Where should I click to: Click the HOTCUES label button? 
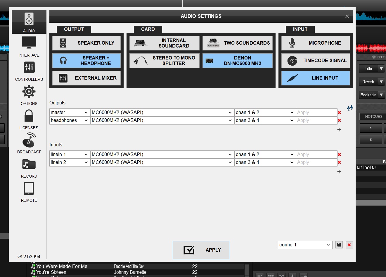pos(373,117)
